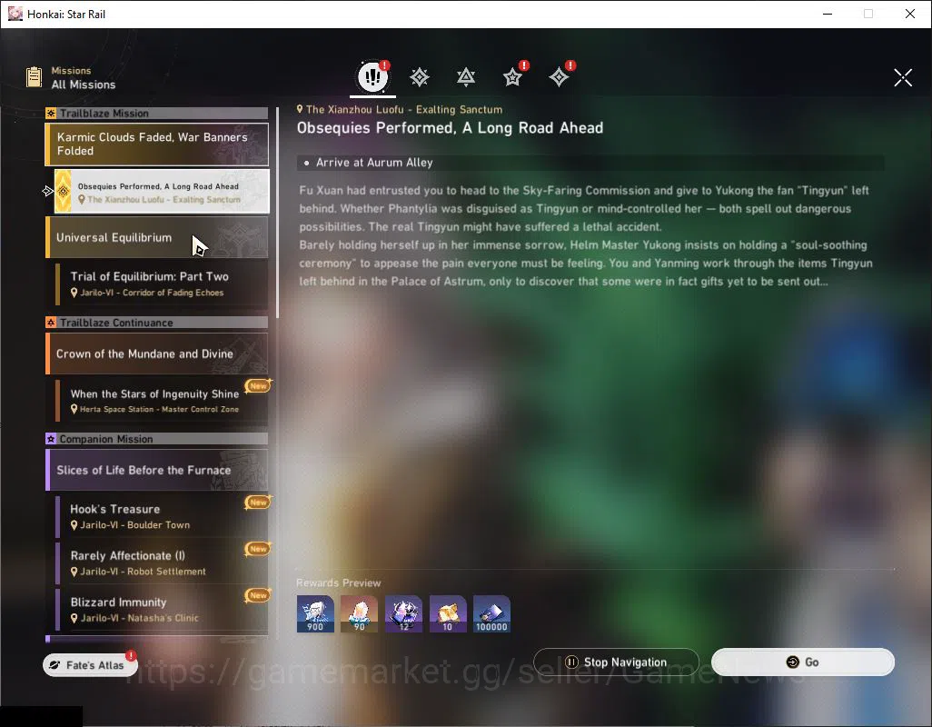Click the Go button
Screen dimensions: 932x727
[x=802, y=662]
